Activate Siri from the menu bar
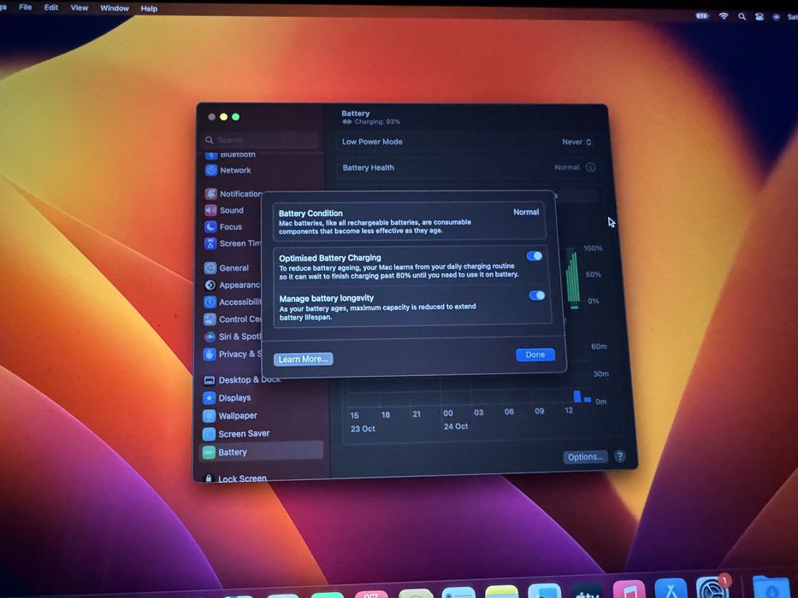798x598 pixels. (776, 17)
